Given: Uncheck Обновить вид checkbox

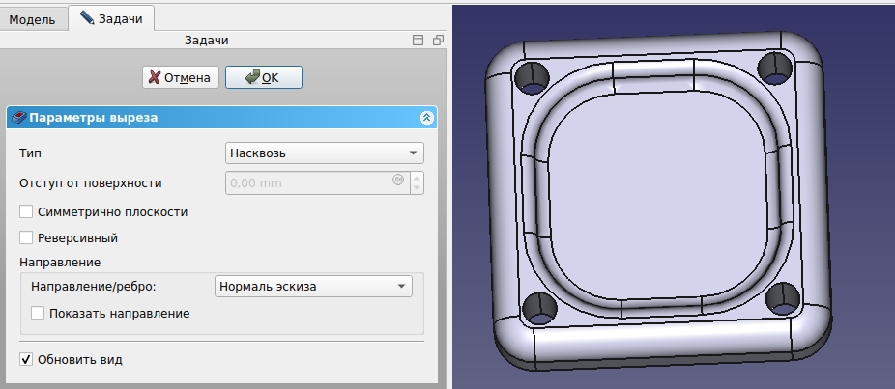Looking at the screenshot, I should [x=26, y=360].
